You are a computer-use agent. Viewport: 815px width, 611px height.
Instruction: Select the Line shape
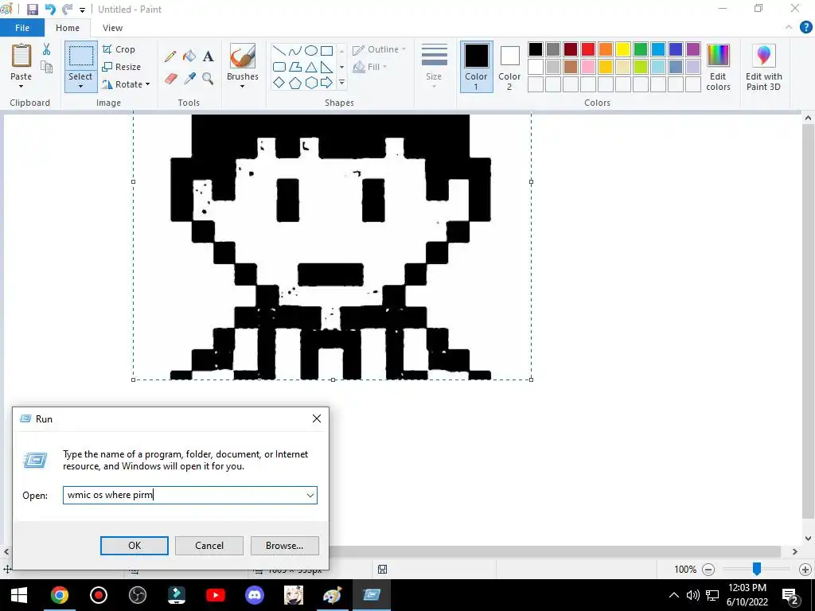coord(279,51)
